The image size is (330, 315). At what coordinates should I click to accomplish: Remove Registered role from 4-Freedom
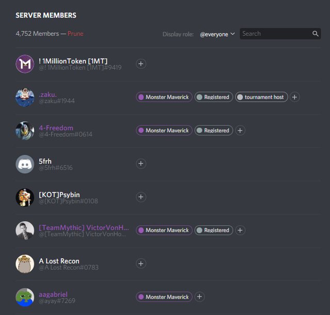(200, 130)
